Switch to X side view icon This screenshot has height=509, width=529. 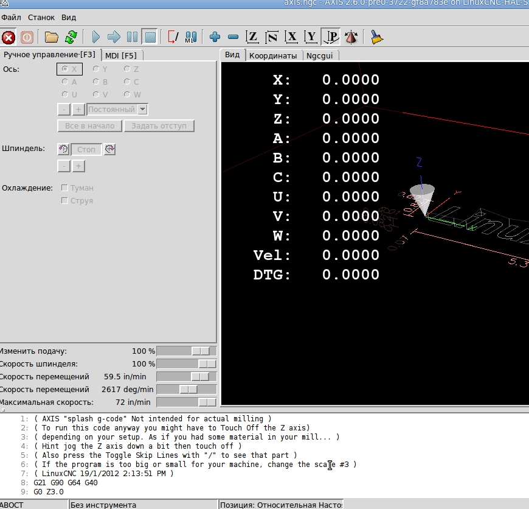(x=291, y=37)
